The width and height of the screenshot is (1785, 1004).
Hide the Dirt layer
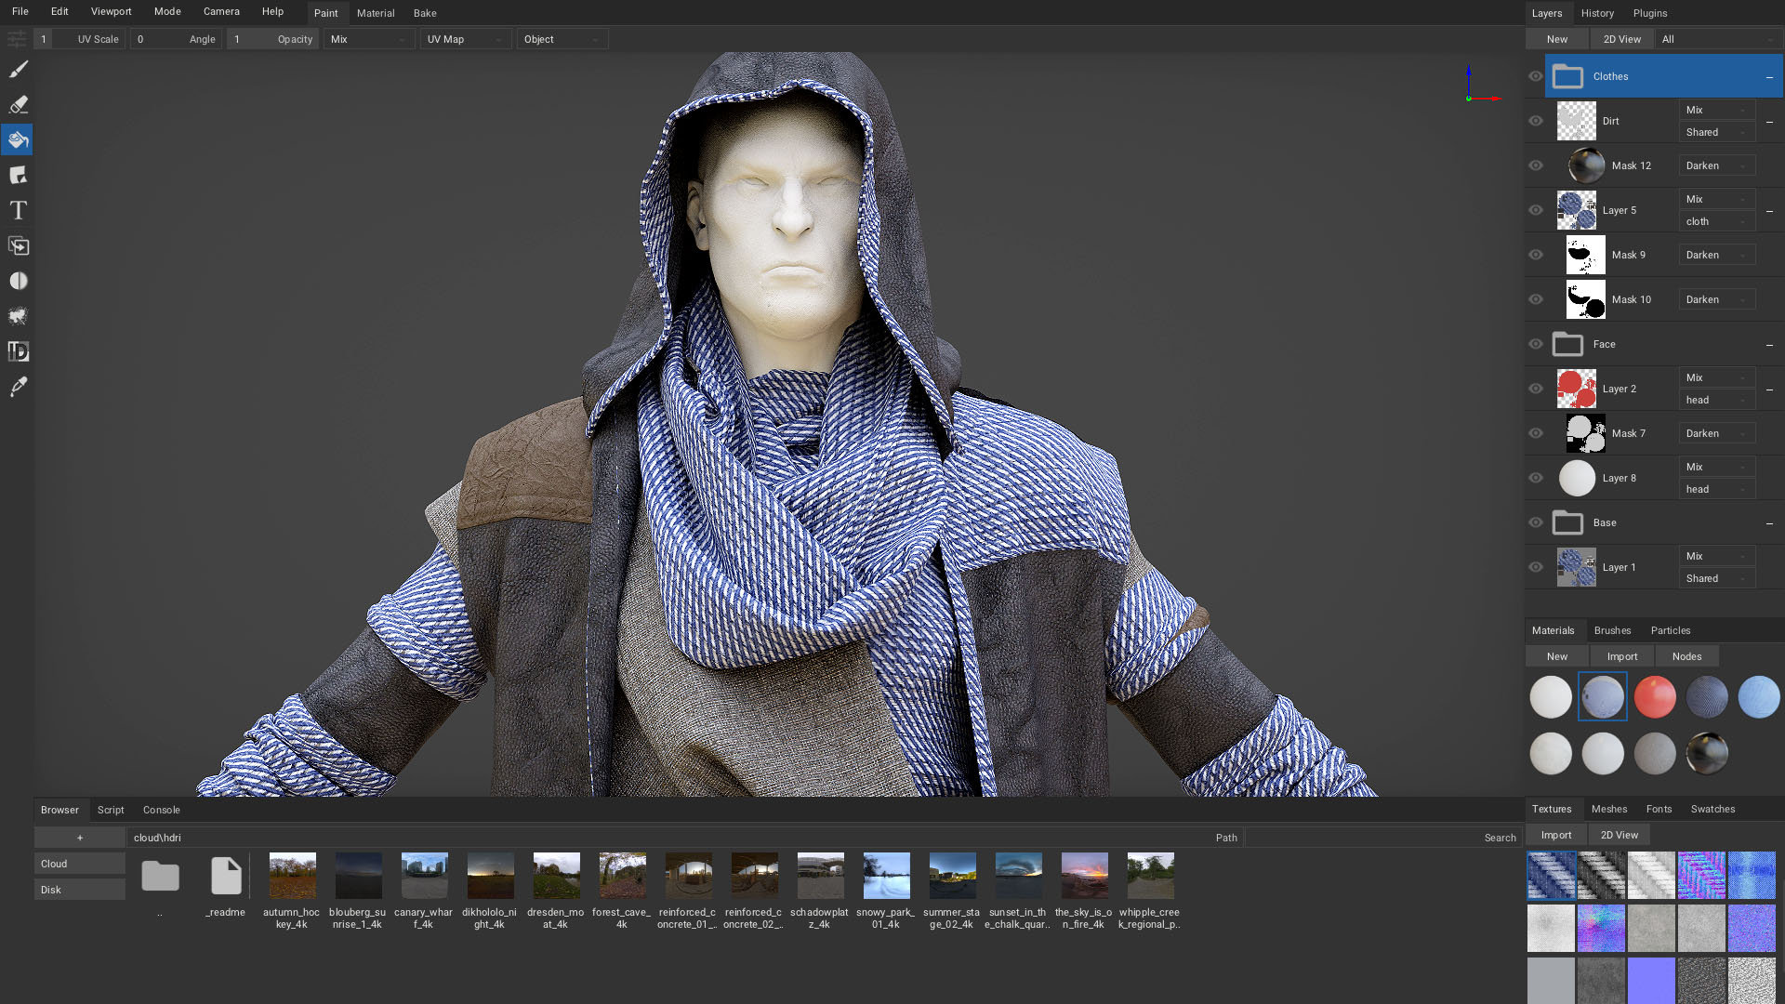[x=1536, y=121]
